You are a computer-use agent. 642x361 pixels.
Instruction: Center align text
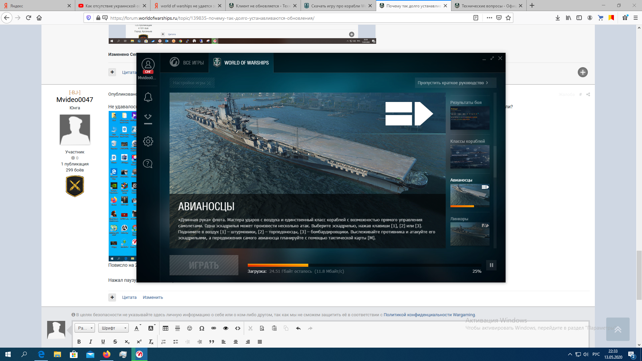(236, 342)
